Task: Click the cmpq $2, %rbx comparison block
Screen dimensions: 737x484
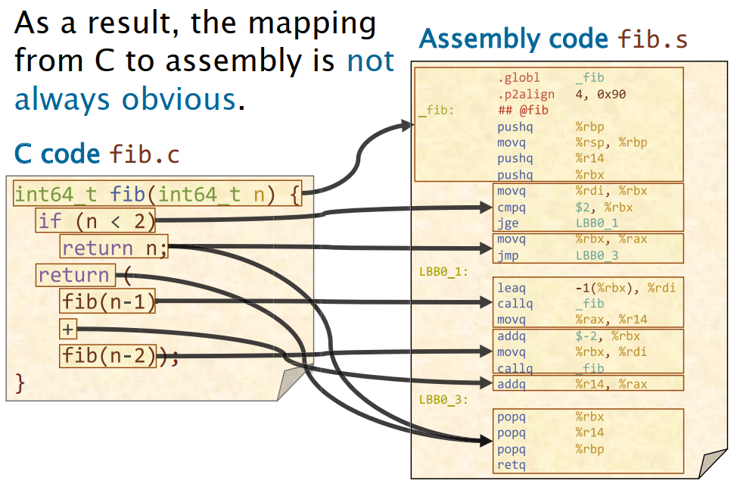Action: (549, 208)
